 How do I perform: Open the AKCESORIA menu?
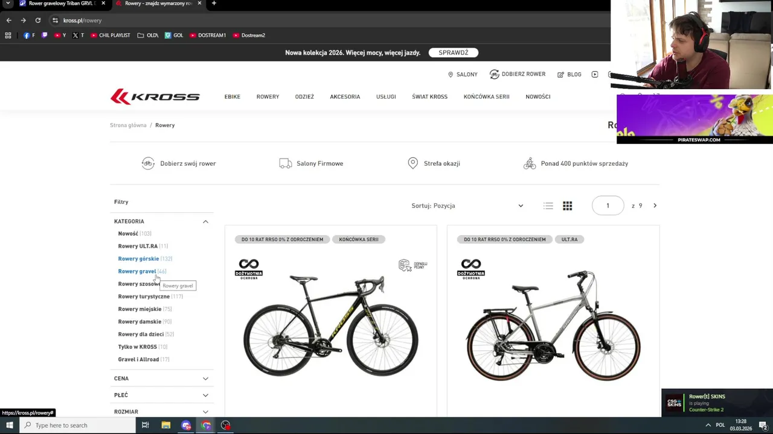pyautogui.click(x=345, y=96)
